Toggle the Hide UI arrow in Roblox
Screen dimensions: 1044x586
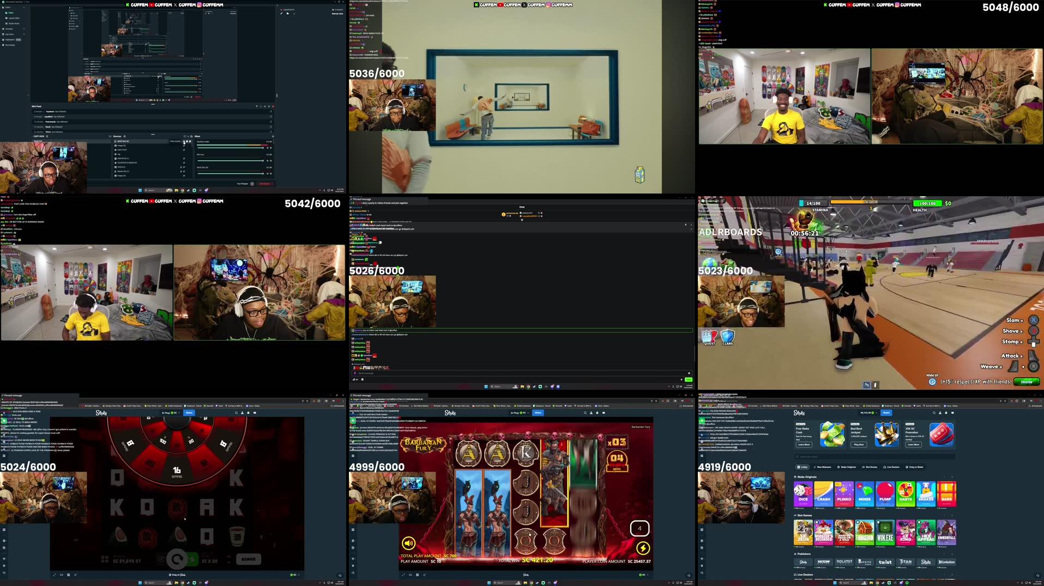pyautogui.click(x=932, y=382)
